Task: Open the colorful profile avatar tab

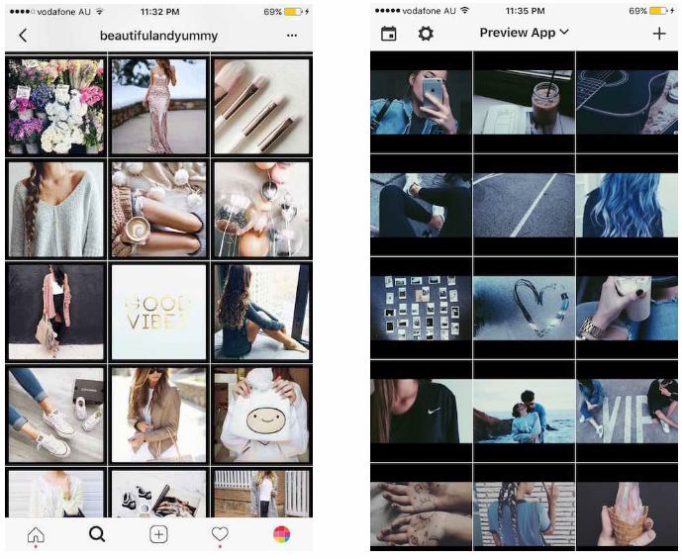Action: pyautogui.click(x=281, y=534)
